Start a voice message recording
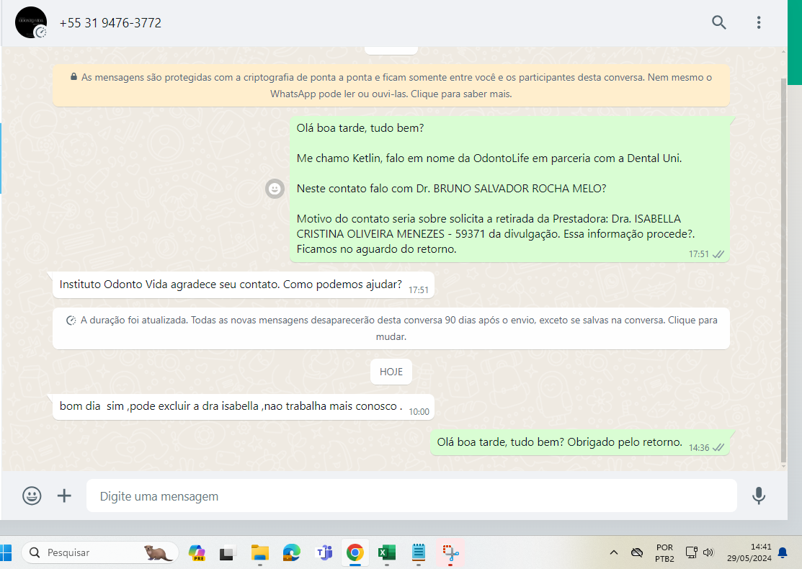This screenshot has width=802, height=569. [x=759, y=496]
